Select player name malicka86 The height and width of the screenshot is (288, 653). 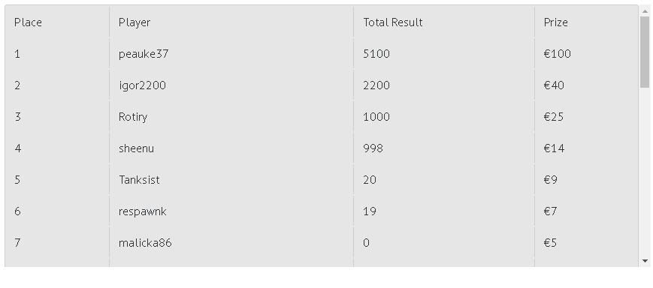pos(145,243)
